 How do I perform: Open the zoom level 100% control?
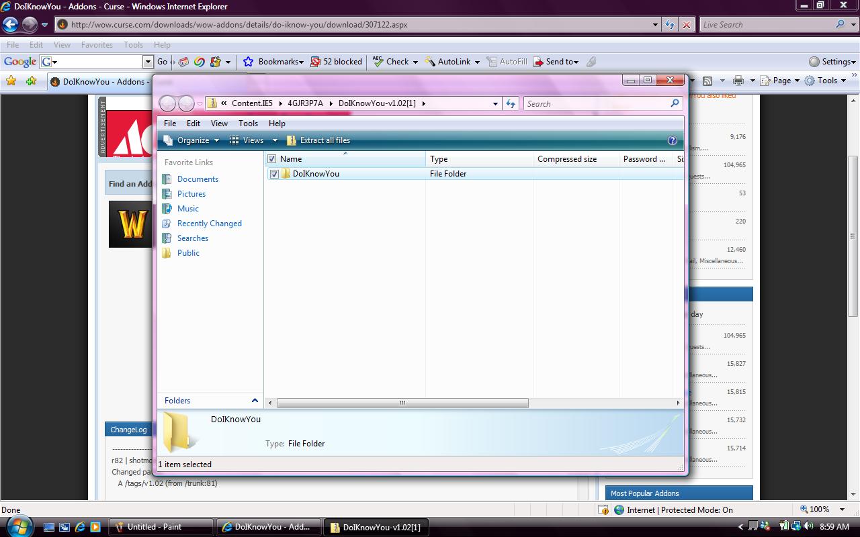coord(822,509)
